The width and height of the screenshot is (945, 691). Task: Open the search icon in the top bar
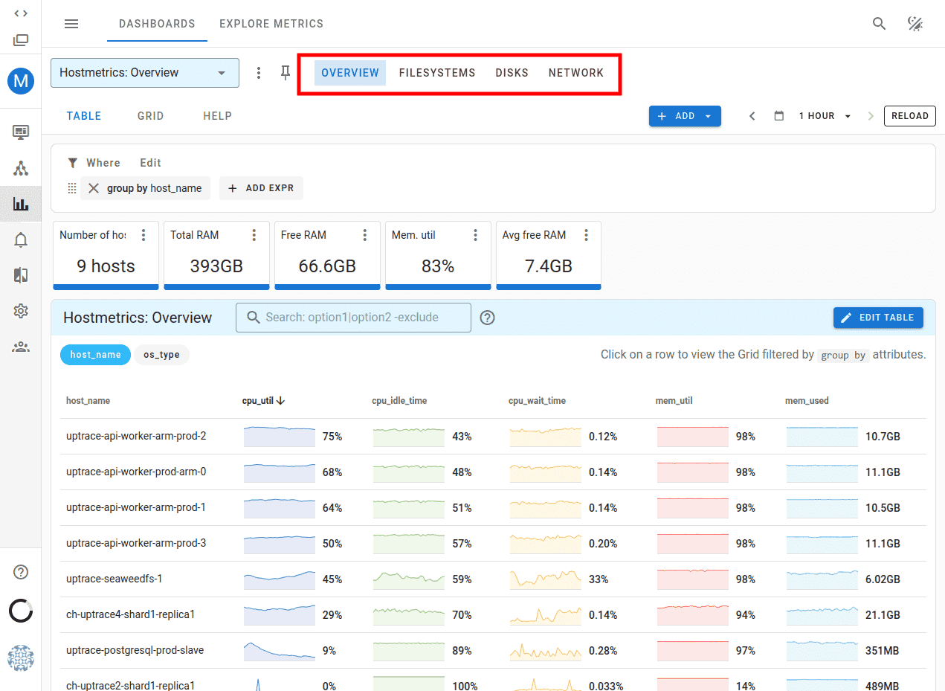(x=879, y=23)
